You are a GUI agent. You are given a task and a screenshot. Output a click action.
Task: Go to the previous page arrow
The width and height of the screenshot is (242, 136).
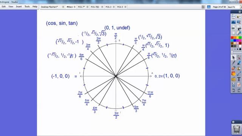233,28
